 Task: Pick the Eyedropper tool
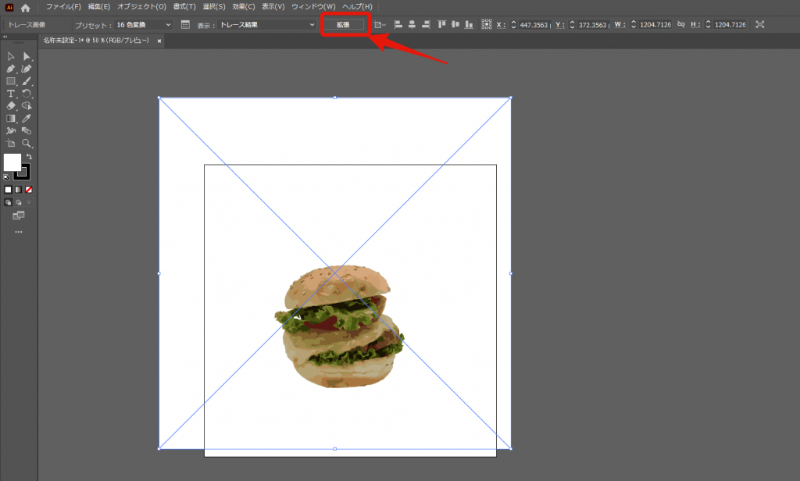(27, 119)
